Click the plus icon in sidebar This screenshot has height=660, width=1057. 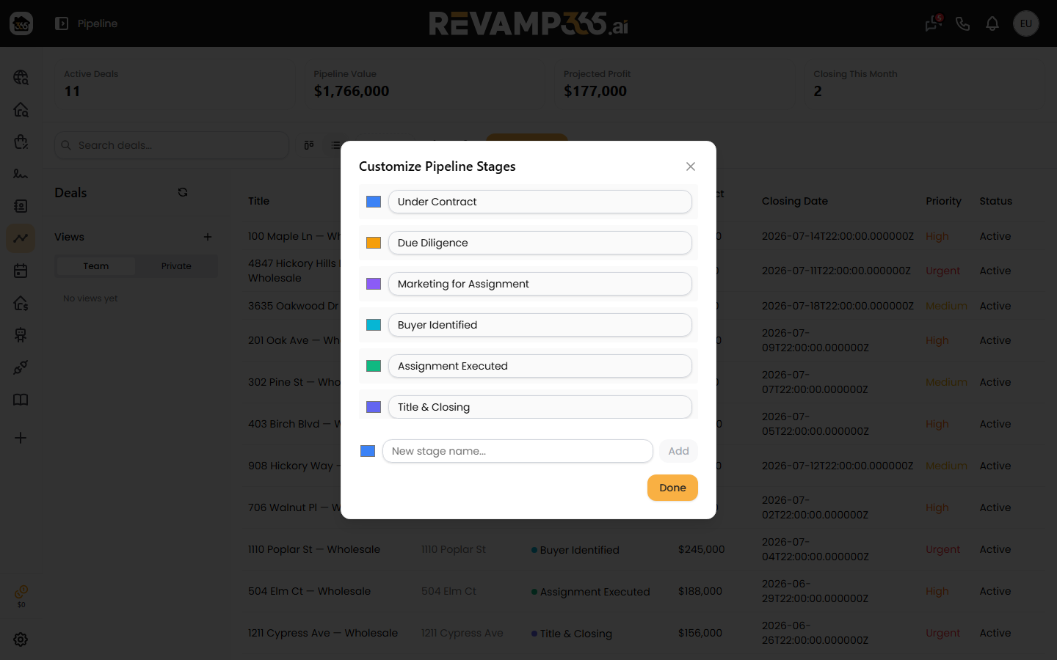[21, 438]
